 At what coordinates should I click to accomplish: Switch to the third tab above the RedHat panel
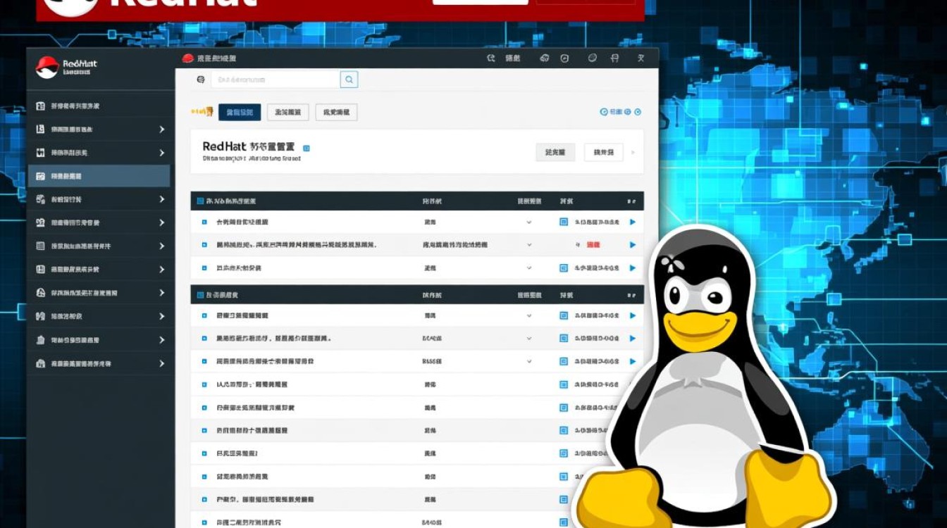point(336,112)
